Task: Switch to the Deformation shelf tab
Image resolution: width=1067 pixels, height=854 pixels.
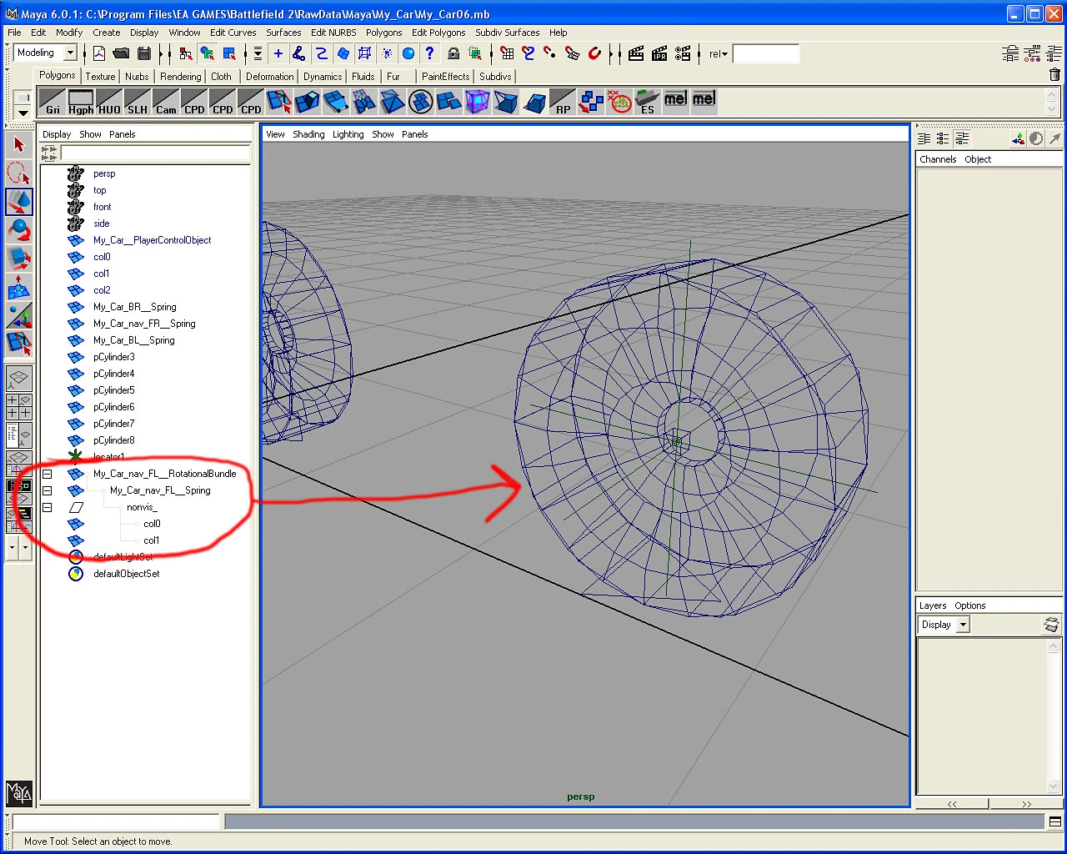Action: pos(269,76)
